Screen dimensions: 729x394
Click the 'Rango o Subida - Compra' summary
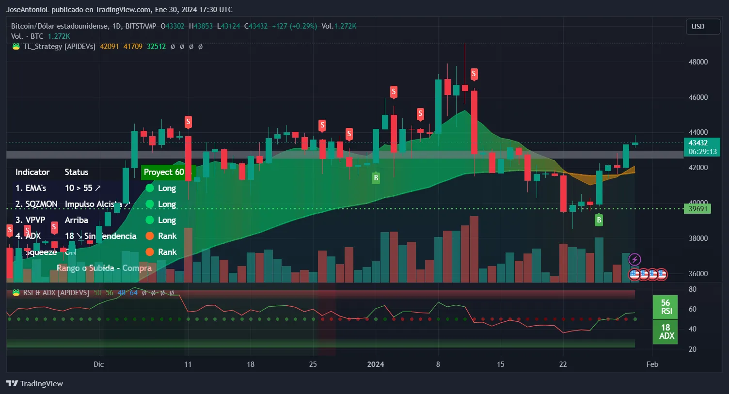click(104, 268)
